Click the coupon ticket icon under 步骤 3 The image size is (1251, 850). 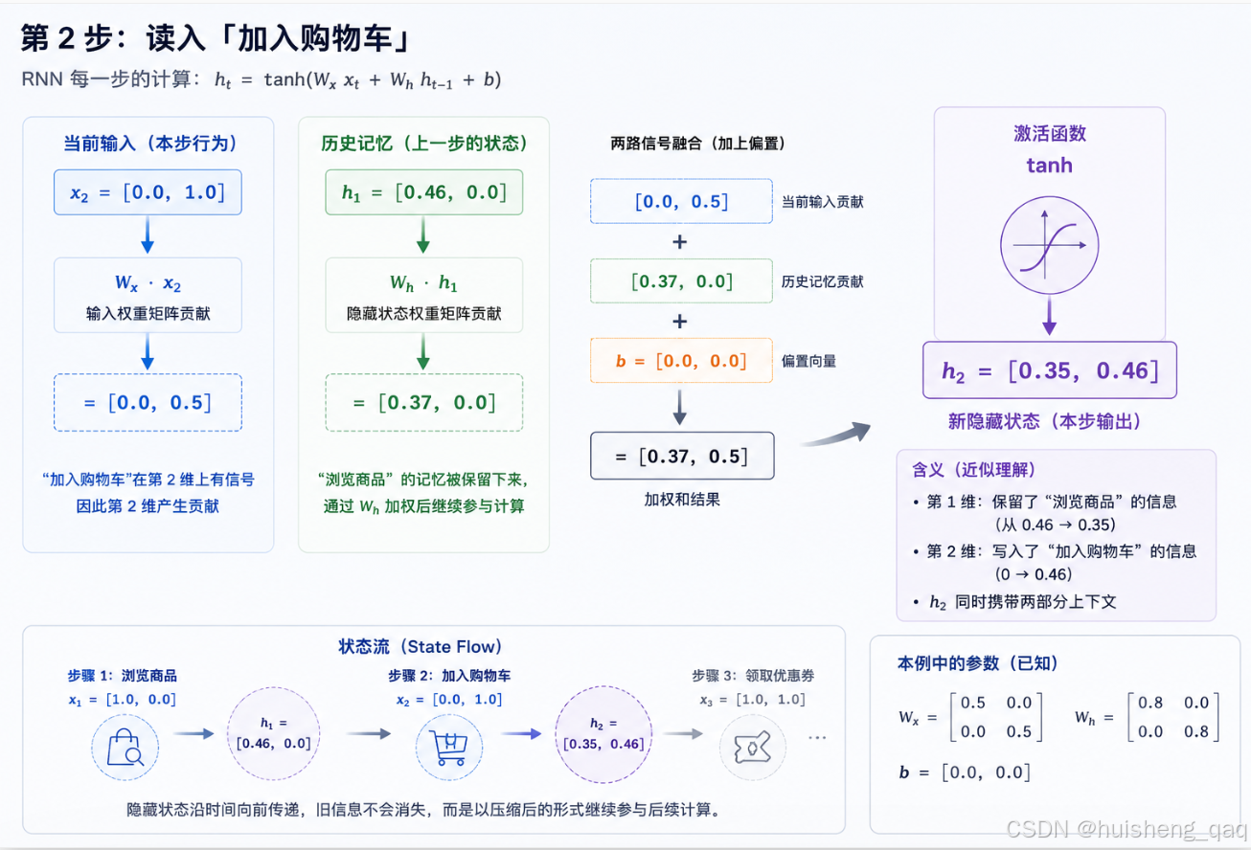click(753, 749)
